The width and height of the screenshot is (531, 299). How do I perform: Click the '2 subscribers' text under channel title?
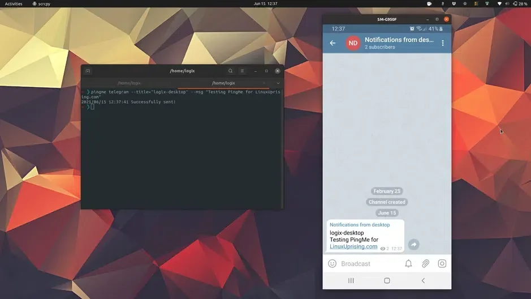(379, 47)
